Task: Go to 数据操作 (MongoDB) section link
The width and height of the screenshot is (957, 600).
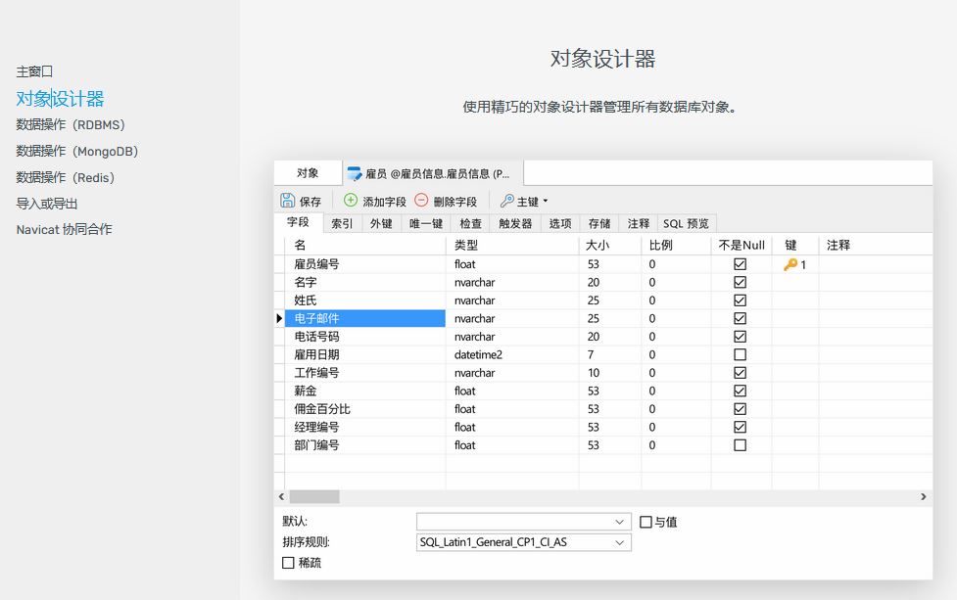Action: coord(77,152)
